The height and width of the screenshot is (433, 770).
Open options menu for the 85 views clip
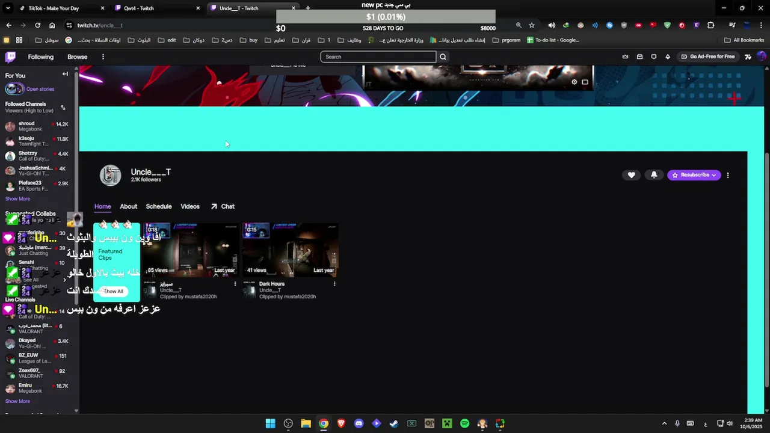(x=235, y=284)
